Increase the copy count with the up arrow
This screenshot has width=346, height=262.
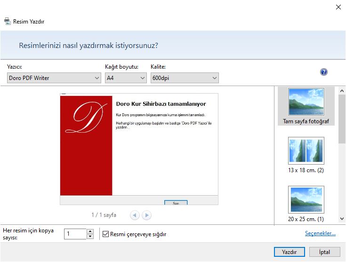click(x=90, y=231)
